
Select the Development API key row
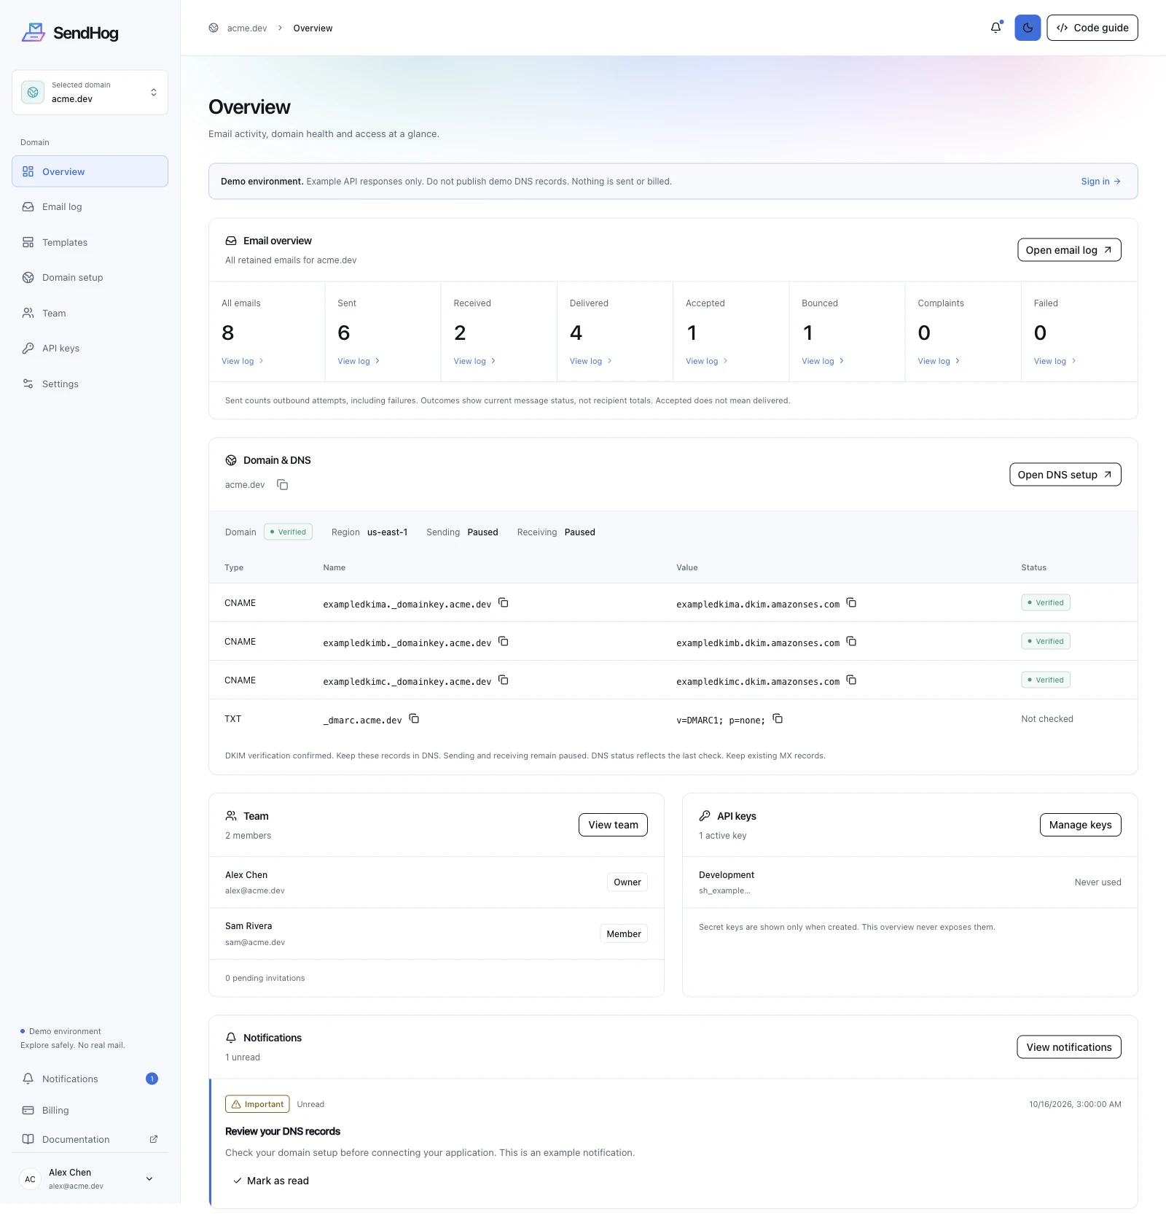909,882
